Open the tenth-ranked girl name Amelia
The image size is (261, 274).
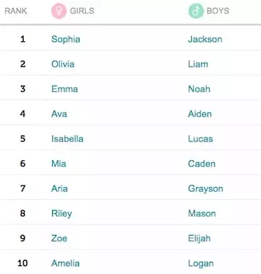[66, 263]
